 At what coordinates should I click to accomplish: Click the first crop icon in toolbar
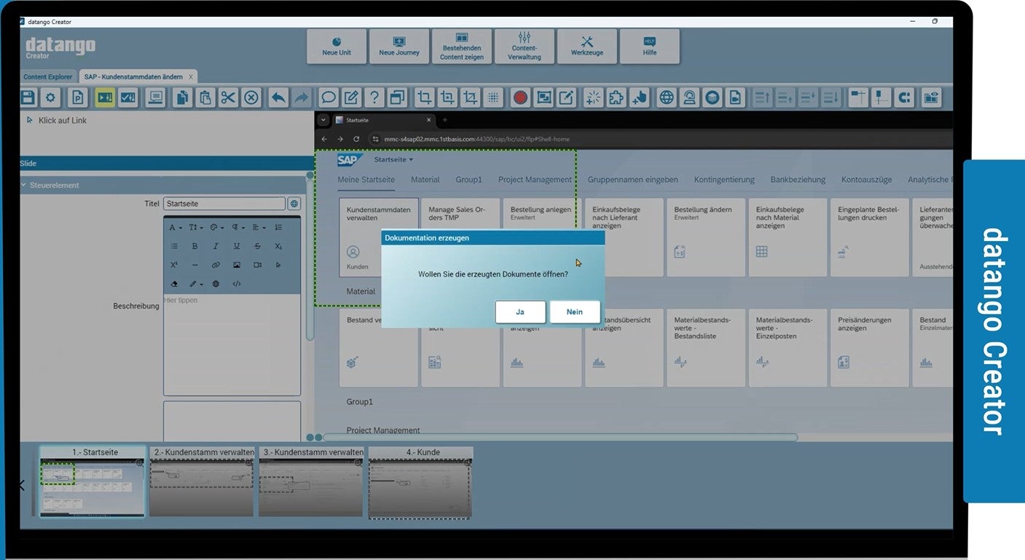(x=424, y=98)
